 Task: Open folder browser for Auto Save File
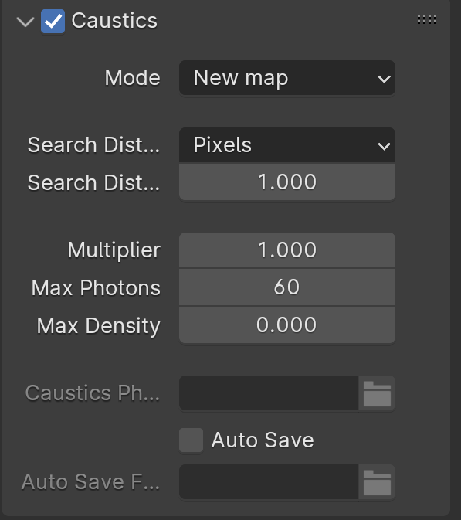(x=377, y=482)
